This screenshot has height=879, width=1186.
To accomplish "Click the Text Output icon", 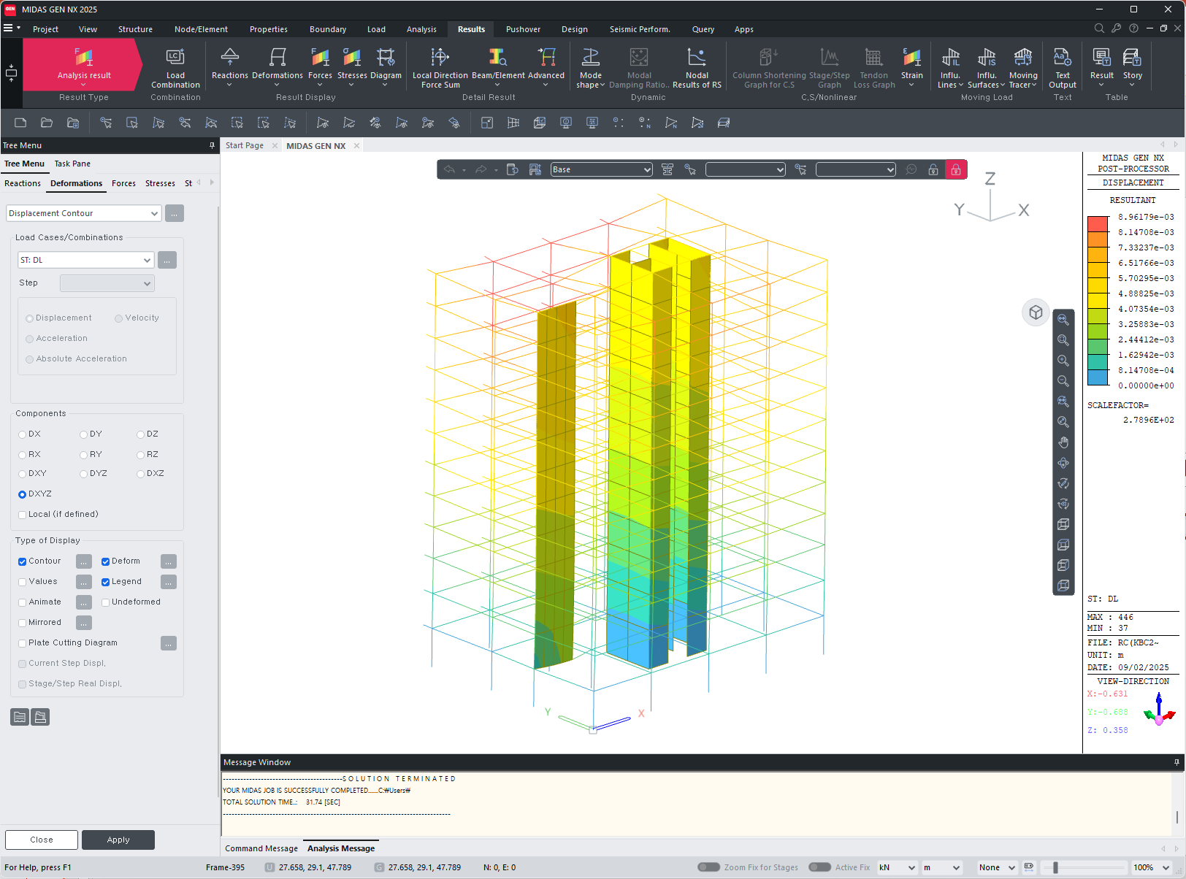I will point(1063,66).
